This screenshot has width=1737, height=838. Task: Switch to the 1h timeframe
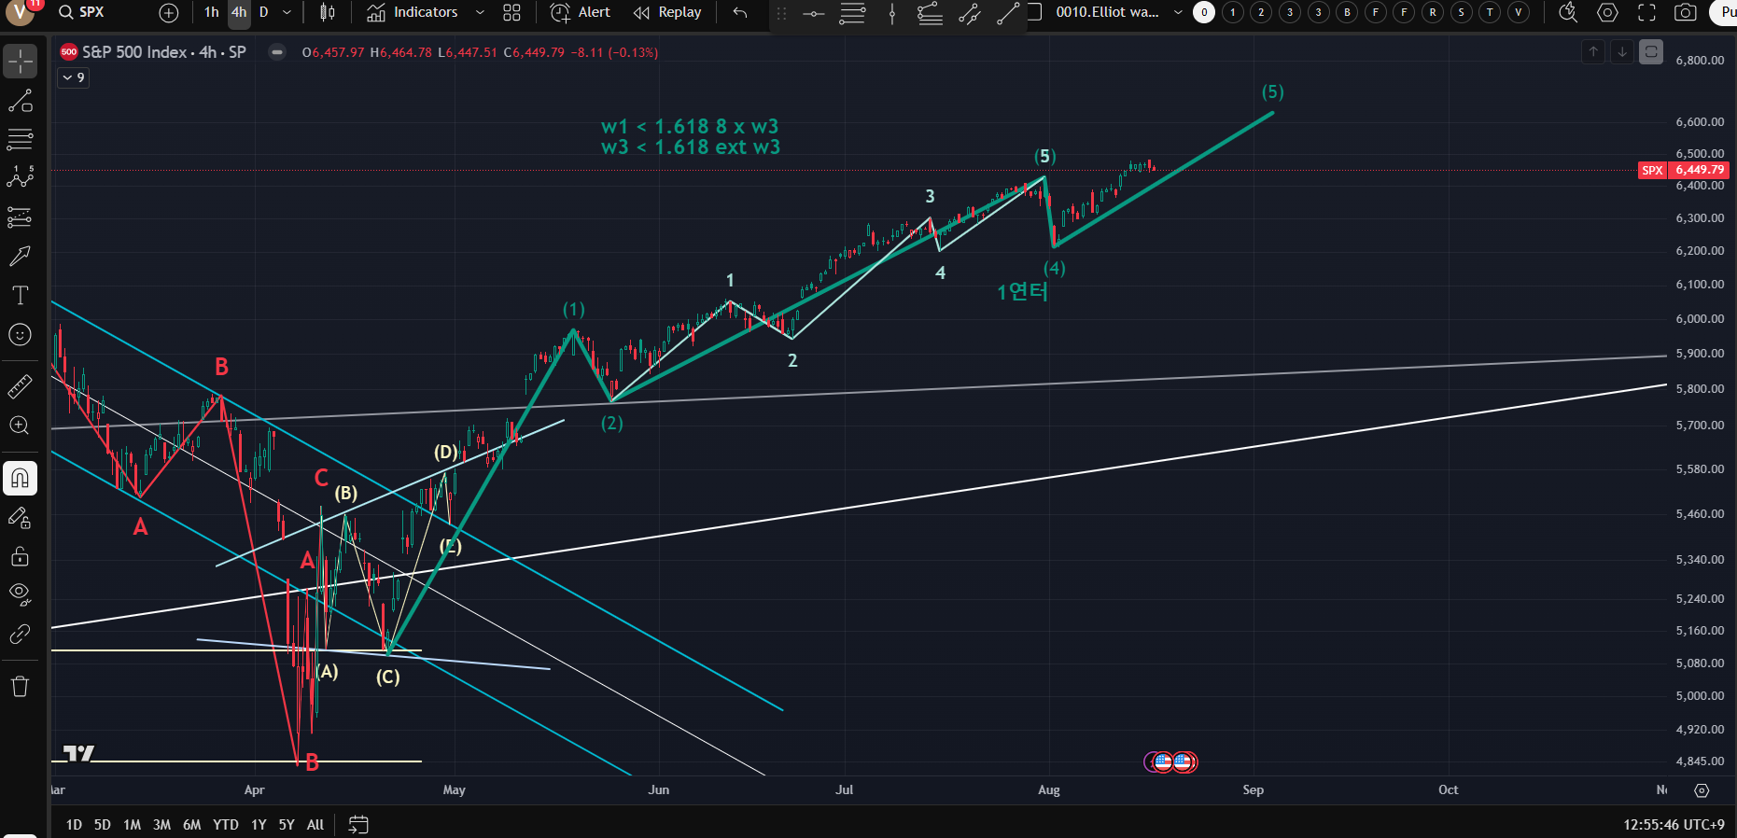coord(212,12)
